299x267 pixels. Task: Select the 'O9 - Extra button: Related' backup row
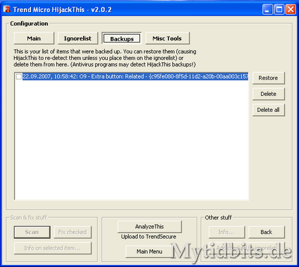135,77
